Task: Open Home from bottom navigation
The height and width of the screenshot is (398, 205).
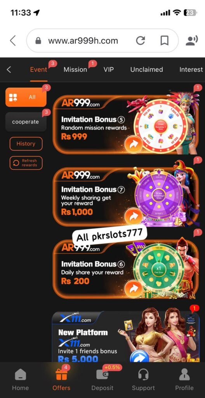Action: click(x=21, y=380)
